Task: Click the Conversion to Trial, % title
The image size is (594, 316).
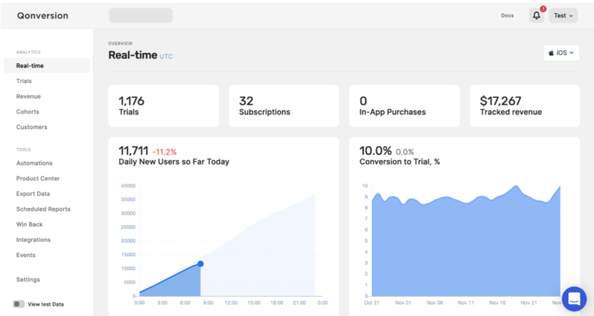Action: (400, 162)
